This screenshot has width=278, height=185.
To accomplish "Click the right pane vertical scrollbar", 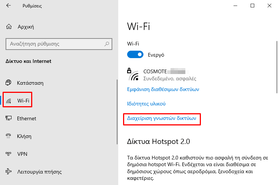I will click(x=277, y=67).
